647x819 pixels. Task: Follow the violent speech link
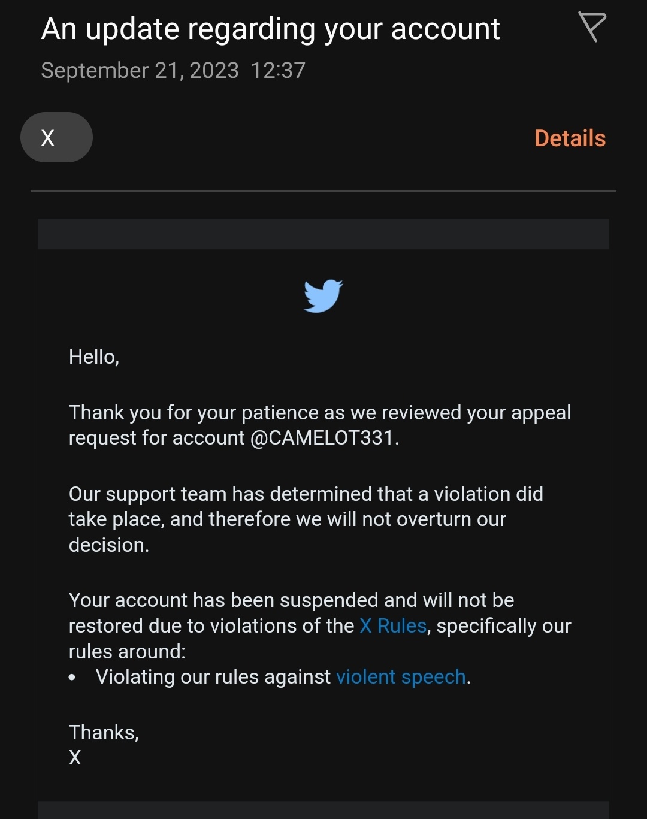click(401, 677)
